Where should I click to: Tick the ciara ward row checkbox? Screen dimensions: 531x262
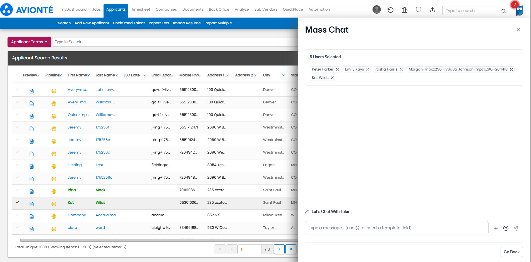click(x=17, y=227)
